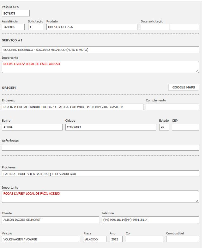Click the Importante textarea under Serviço #1
Screen dimensions: 211x248
[100, 67]
